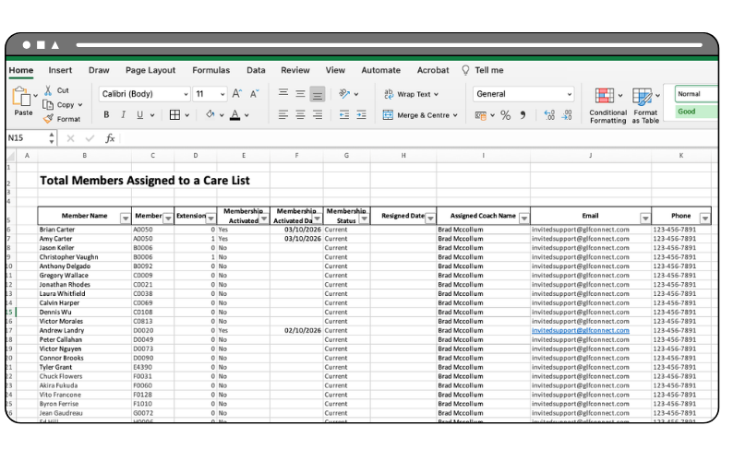Decrease font size with the small A
Viewport: 733px width, 461px height.
pos(254,93)
